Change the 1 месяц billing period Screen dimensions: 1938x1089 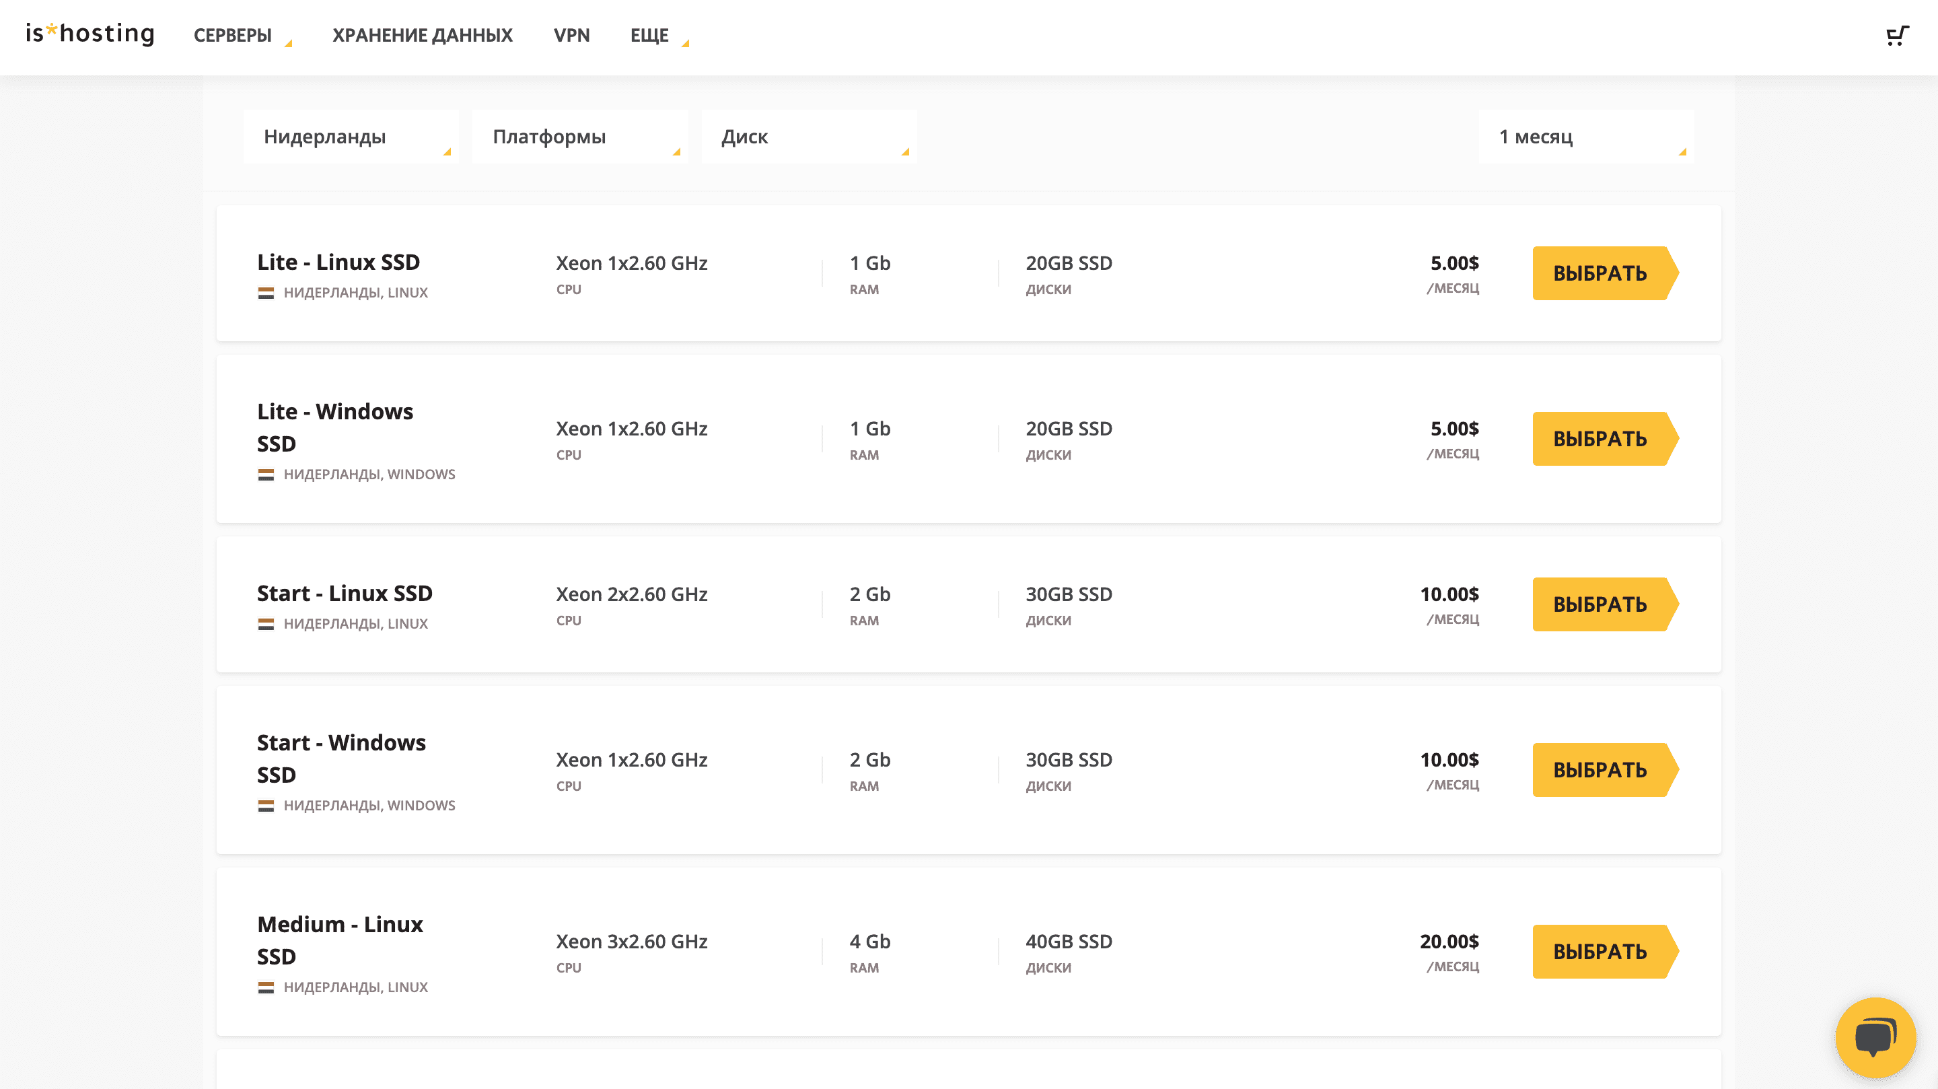click(1586, 137)
